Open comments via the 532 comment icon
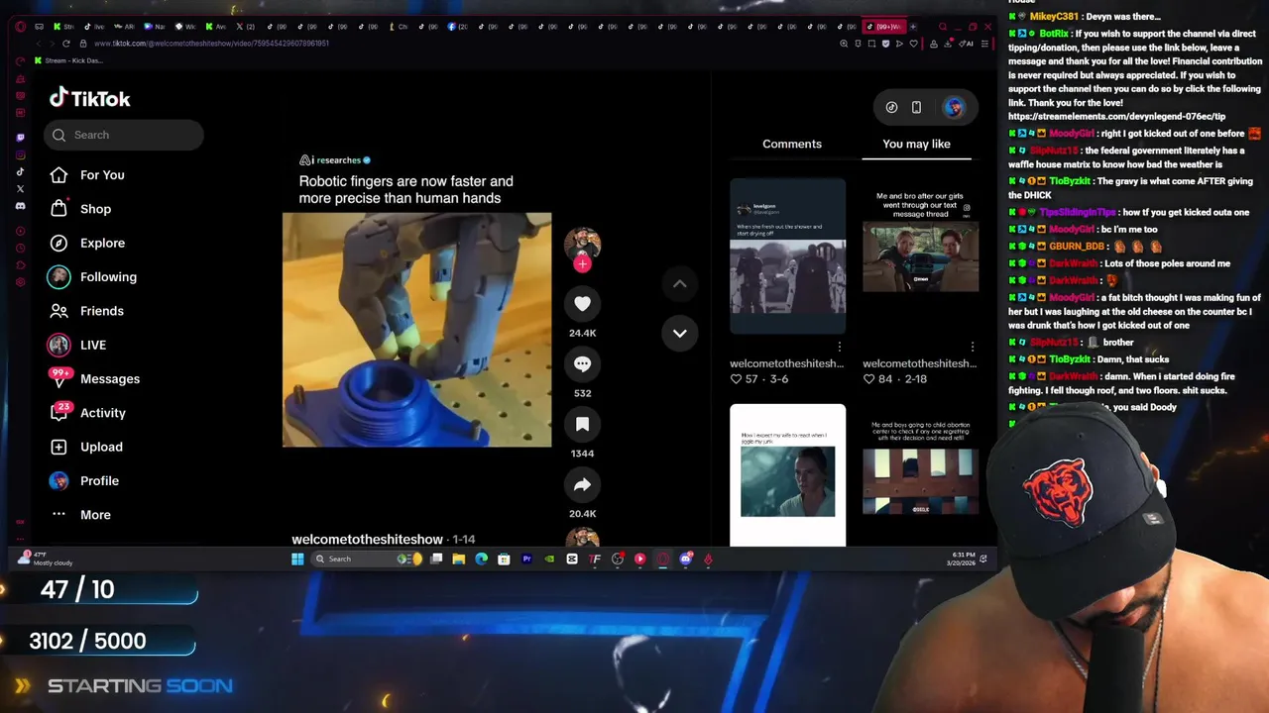The height and width of the screenshot is (713, 1269). point(582,363)
